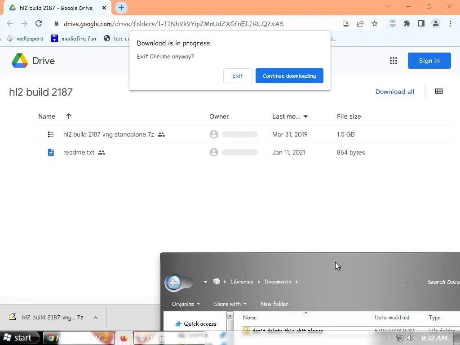460x345 pixels.
Task: Click the network tray icon
Action: tap(399, 338)
